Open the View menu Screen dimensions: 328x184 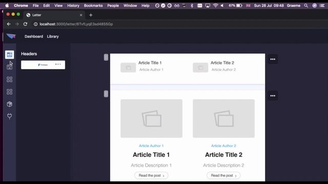click(x=58, y=6)
